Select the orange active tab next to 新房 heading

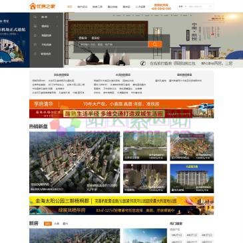click(x=48, y=224)
